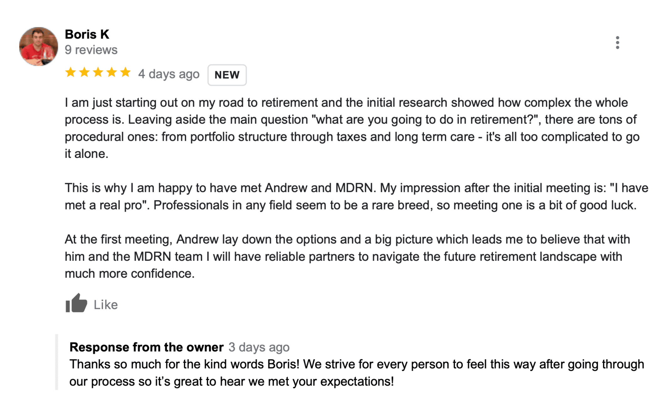Click the fourth gold rating star
The height and width of the screenshot is (416, 660).
click(112, 72)
